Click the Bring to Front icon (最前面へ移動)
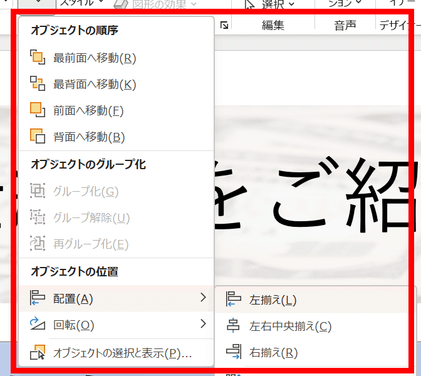The height and width of the screenshot is (376, 421). (38, 57)
